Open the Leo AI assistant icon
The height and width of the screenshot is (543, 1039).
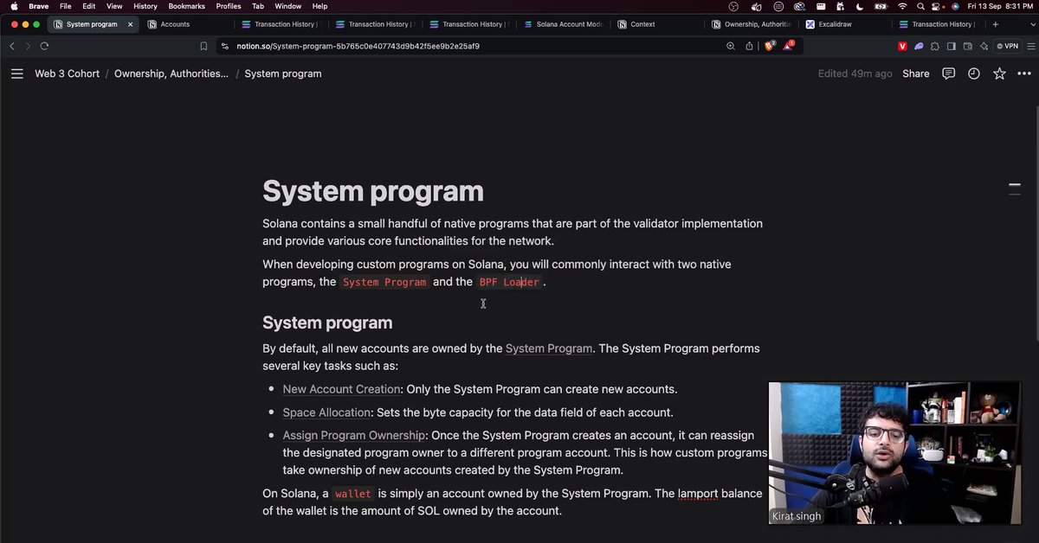919,46
